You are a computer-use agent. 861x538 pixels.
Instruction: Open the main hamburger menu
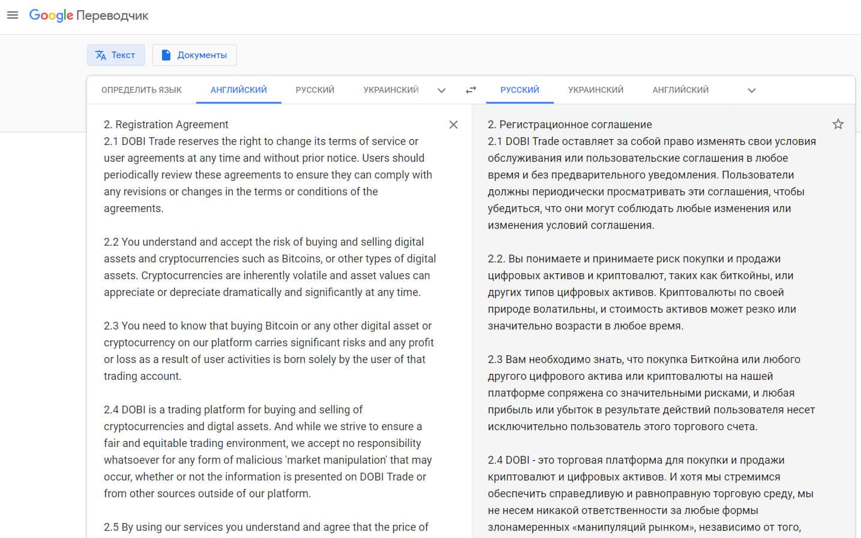[x=13, y=16]
